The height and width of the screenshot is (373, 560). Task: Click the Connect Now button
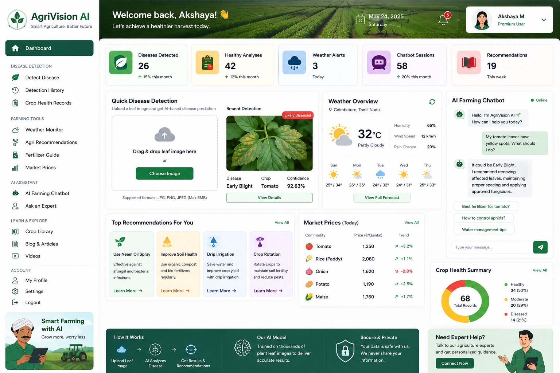(x=455, y=363)
